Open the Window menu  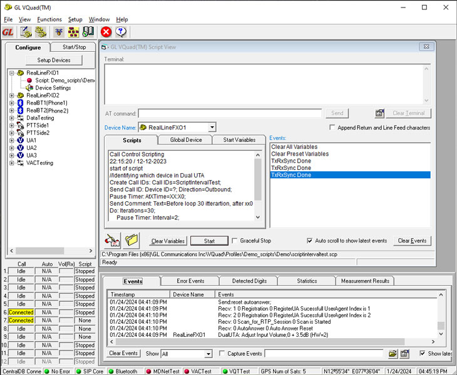[x=99, y=19]
